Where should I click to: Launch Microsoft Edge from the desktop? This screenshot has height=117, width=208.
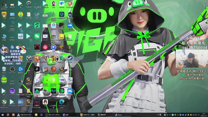(62, 104)
